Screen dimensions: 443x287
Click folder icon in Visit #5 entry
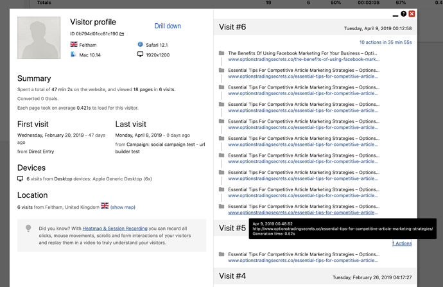click(x=221, y=254)
